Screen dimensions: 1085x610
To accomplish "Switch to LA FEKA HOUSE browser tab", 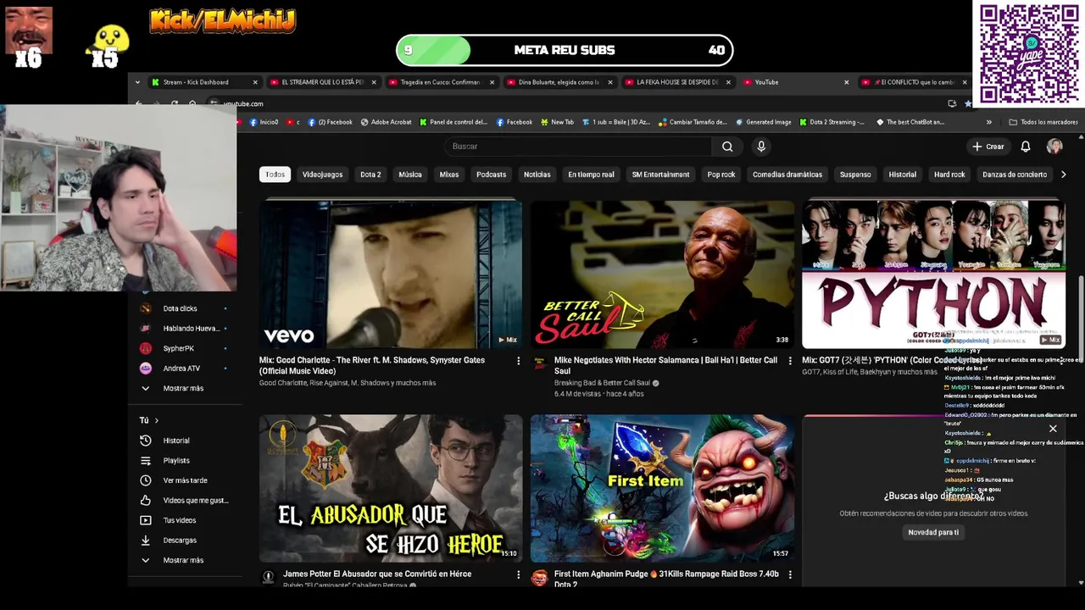I will pyautogui.click(x=676, y=82).
